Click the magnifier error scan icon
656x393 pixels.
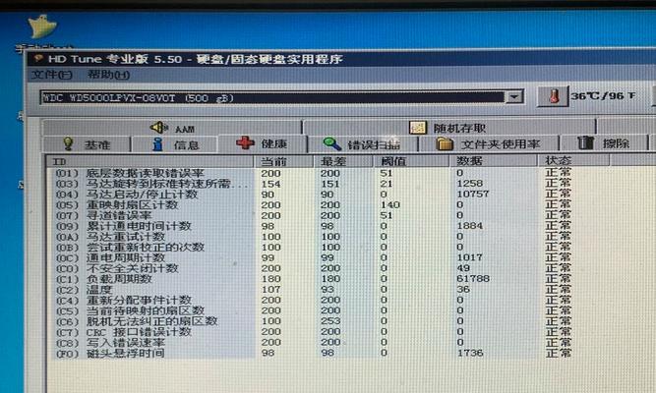pyautogui.click(x=332, y=143)
